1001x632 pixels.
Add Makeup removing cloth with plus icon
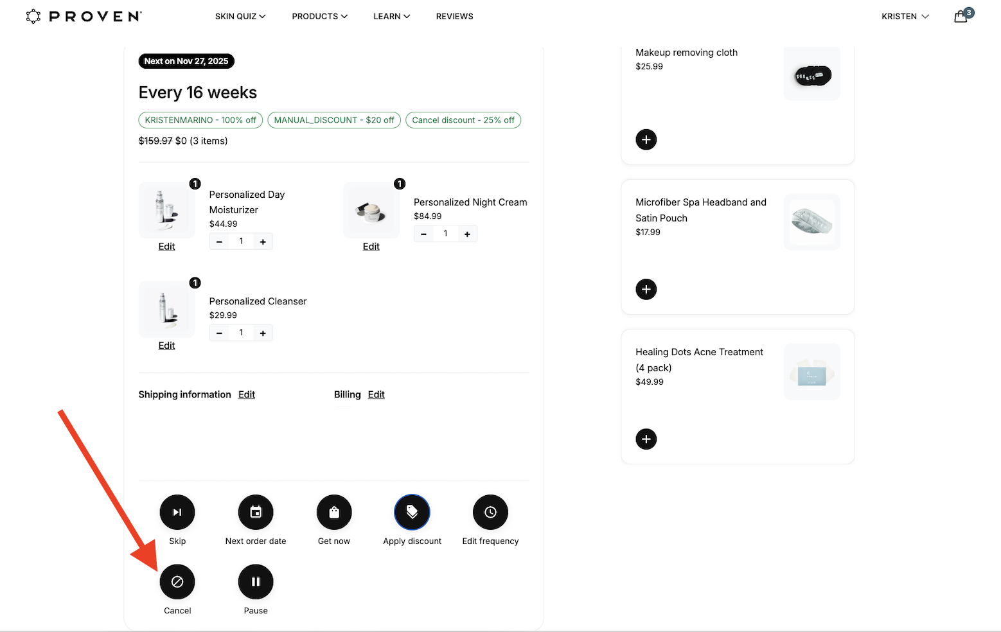pos(646,139)
